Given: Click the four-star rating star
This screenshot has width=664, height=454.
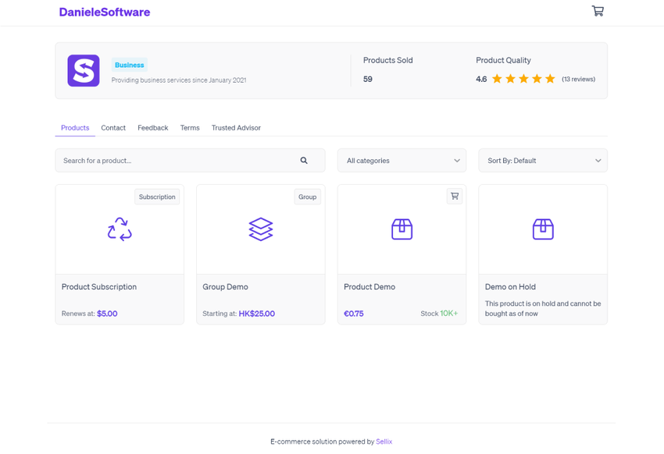Looking at the screenshot, I should pyautogui.click(x=536, y=79).
